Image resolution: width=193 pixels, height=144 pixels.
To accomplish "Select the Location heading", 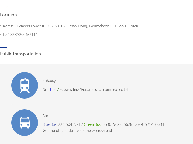I will tap(8, 15).
